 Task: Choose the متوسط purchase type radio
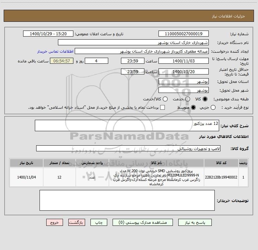[193, 107]
